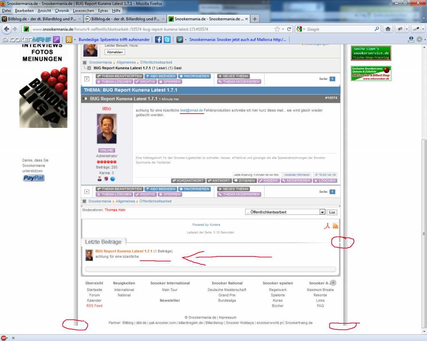This screenshot has width=427, height=341.
Task: Collapse the top thread actions toggle box
Action: pos(87,79)
